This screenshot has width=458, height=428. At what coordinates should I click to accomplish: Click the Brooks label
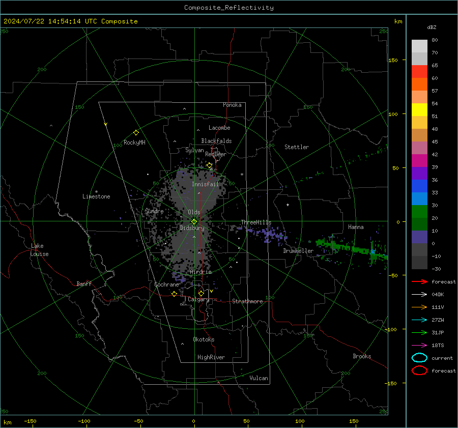coord(362,356)
